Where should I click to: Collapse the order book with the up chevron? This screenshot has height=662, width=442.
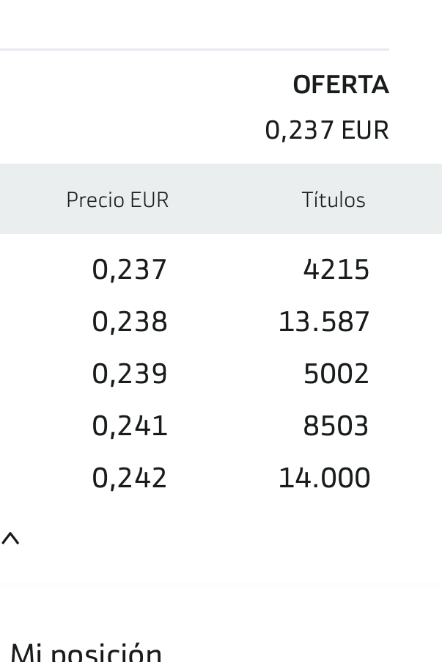coord(10,539)
